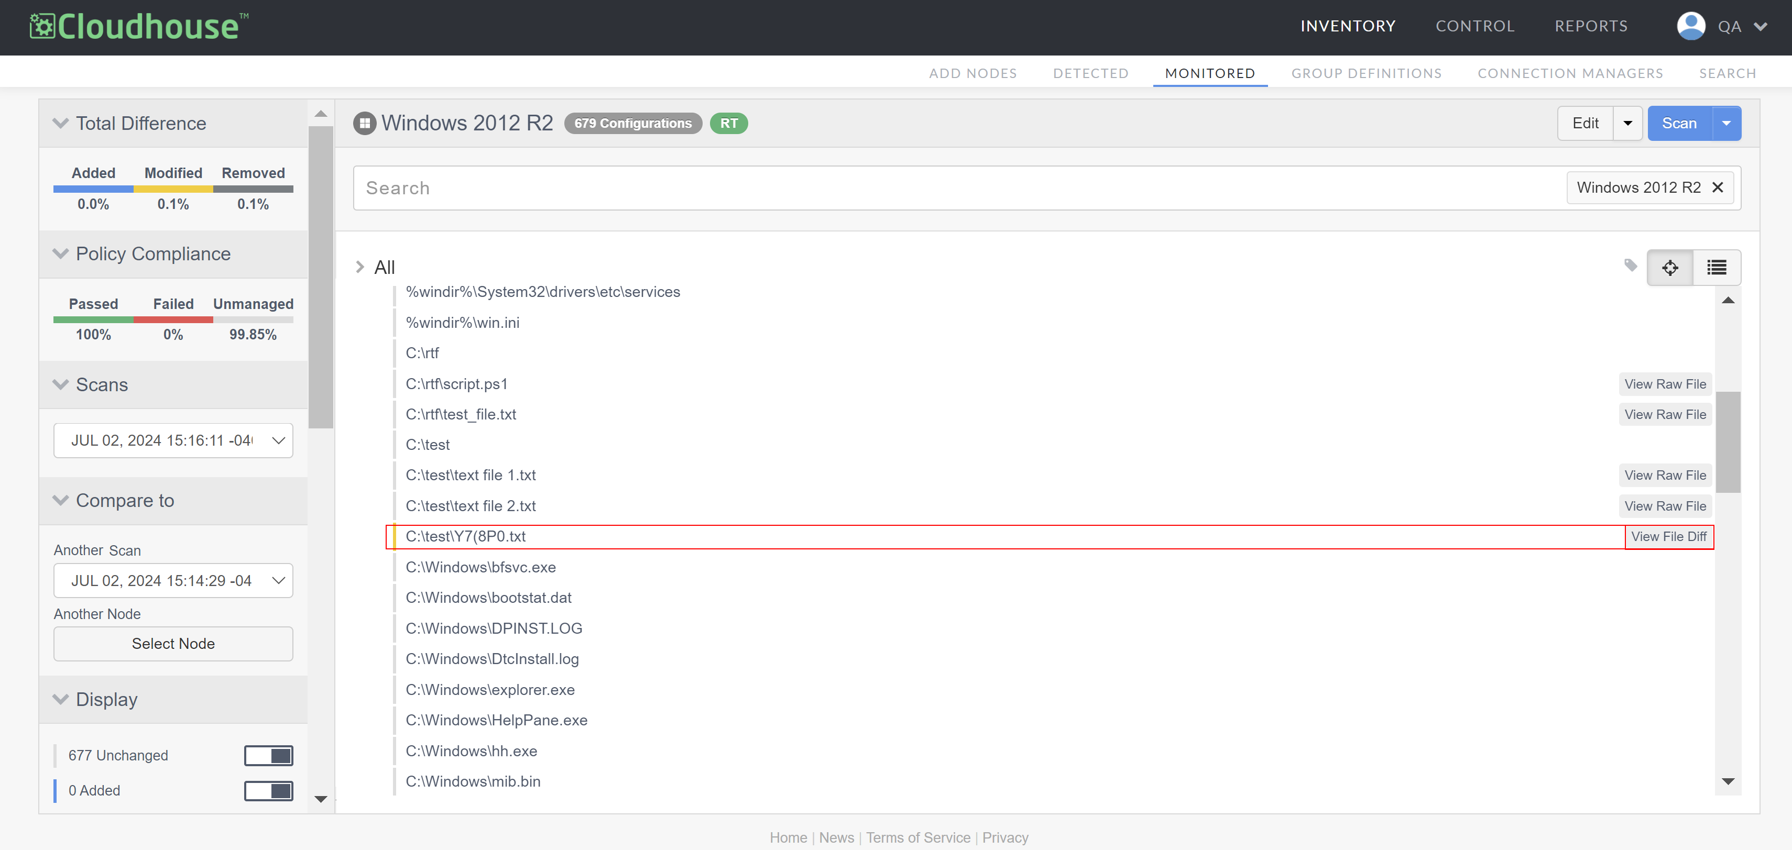Click the file list scroll up arrow
Image resolution: width=1792 pixels, height=850 pixels.
pos(1728,300)
